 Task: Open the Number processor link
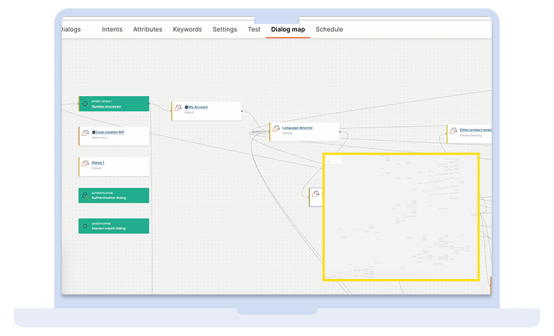107,107
